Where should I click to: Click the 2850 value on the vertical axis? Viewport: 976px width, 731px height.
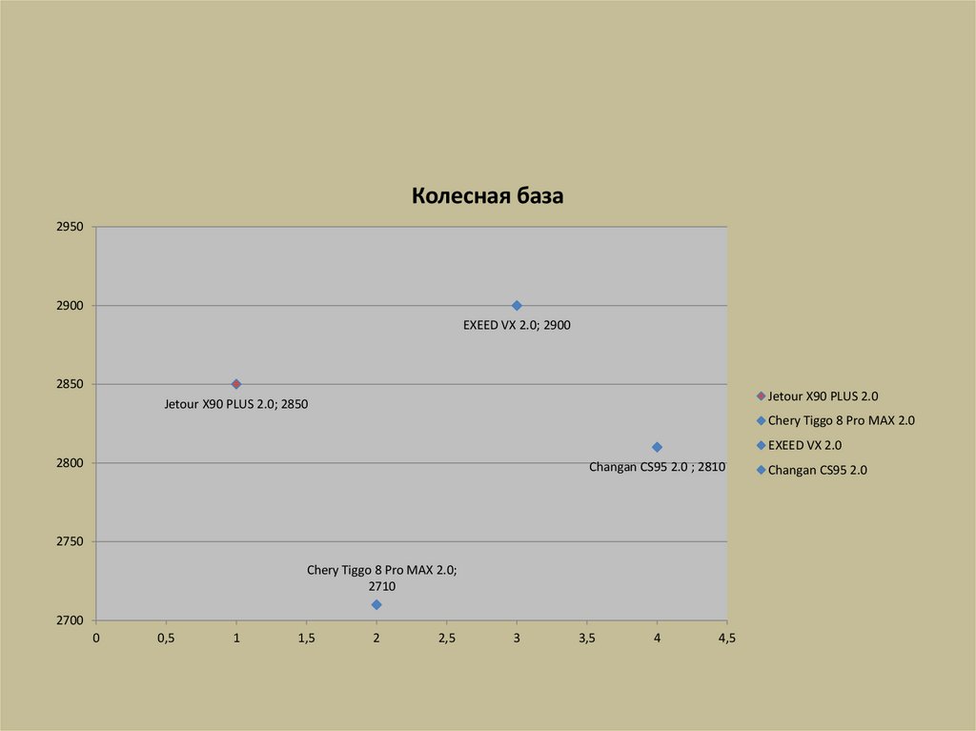point(70,384)
